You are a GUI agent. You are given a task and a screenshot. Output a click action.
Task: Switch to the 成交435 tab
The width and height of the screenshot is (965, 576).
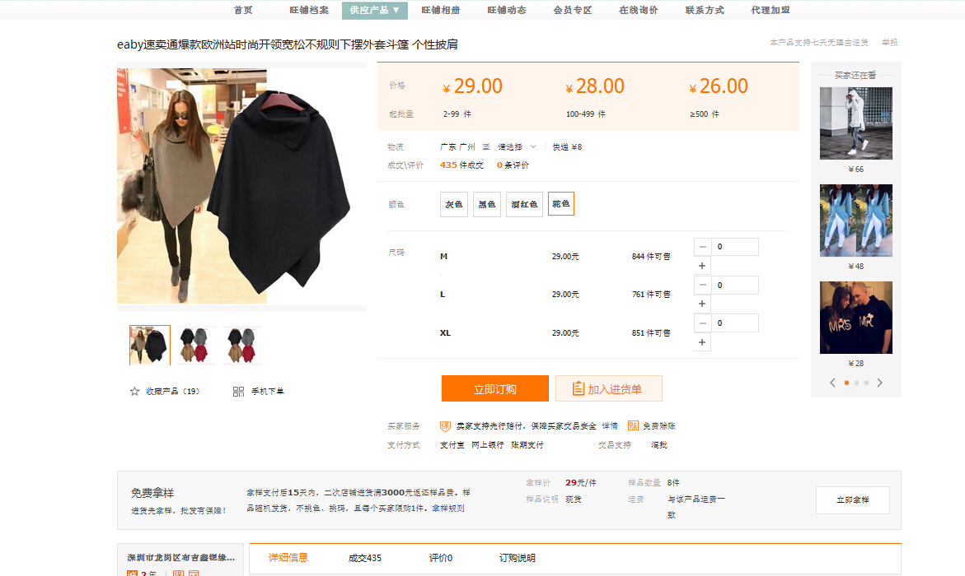[x=364, y=558]
